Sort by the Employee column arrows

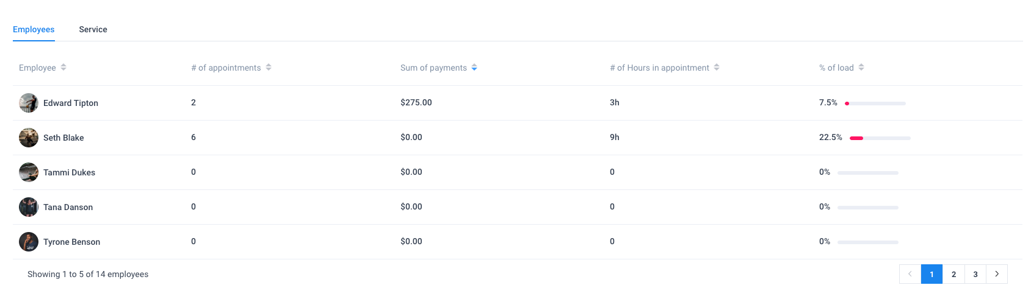click(63, 68)
